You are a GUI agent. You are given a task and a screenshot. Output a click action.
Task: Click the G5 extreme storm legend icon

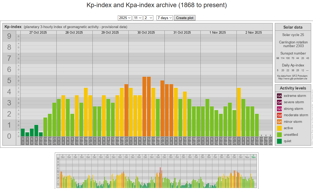coord(279,96)
